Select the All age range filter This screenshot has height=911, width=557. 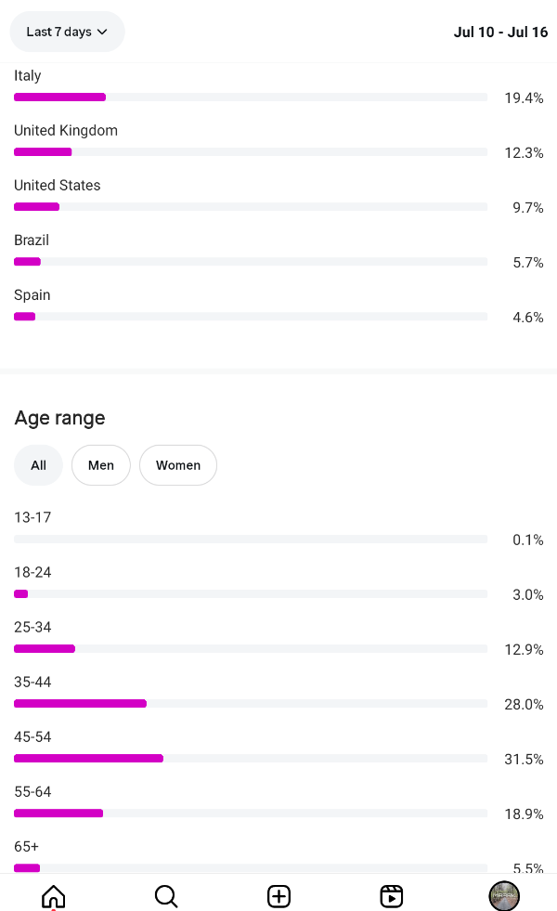(x=38, y=465)
